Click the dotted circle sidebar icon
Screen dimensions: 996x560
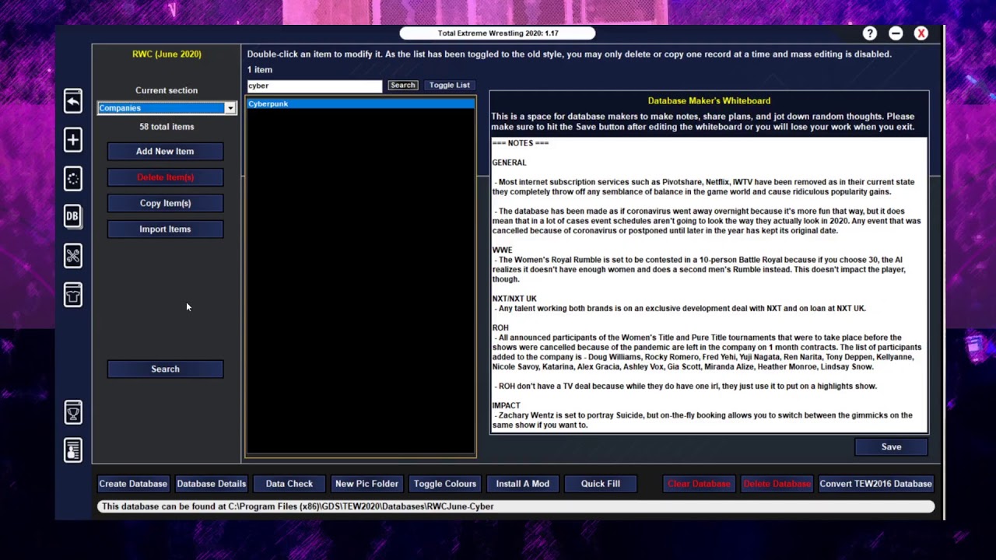click(72, 178)
